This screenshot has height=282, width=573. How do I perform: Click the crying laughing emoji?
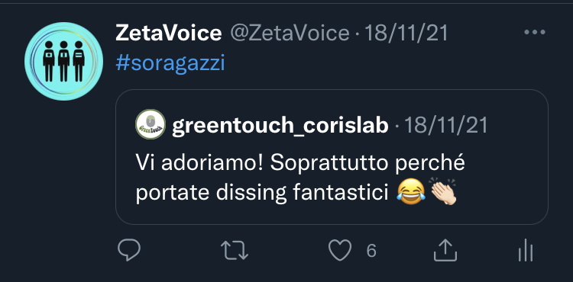point(411,191)
